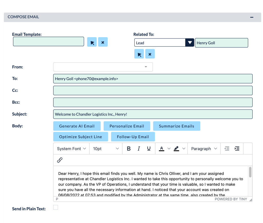Collapse the Compose Email panel
Viewport: 263px width, 223px height.
252,17
